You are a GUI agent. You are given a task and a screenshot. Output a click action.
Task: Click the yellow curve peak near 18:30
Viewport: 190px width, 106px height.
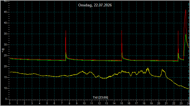(148, 68)
